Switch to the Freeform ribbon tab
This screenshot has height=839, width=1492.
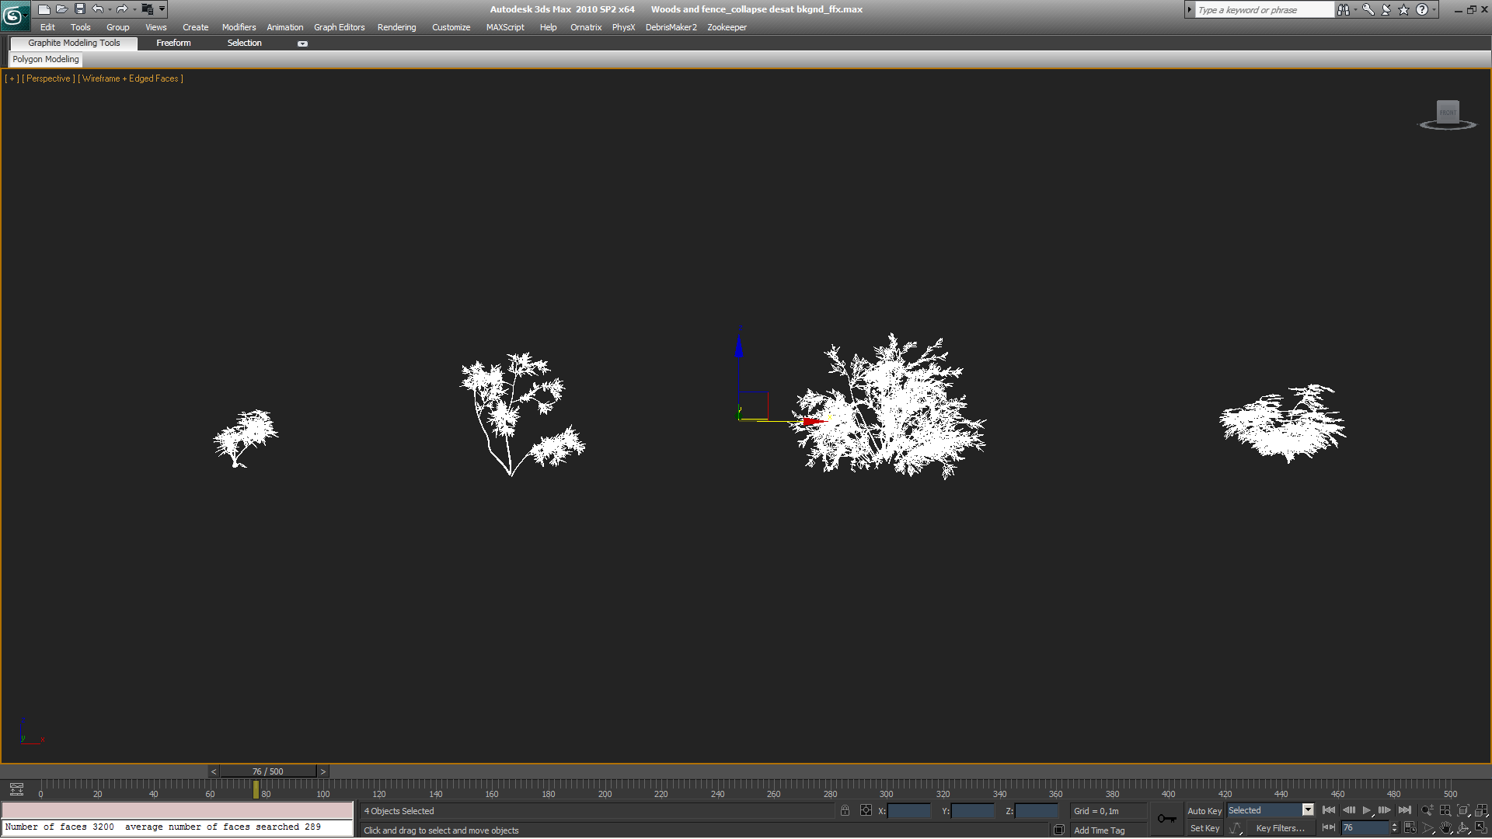pyautogui.click(x=173, y=43)
